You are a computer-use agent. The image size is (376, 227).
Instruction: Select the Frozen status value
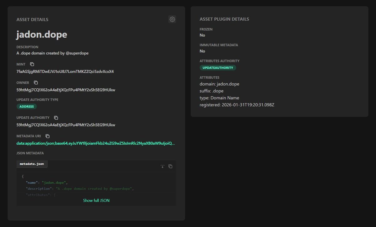(202, 35)
